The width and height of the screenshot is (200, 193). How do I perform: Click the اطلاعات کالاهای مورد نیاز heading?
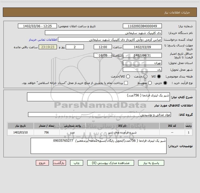click(173, 105)
